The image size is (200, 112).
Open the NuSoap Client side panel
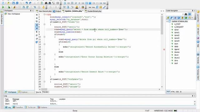[x=198, y=73]
